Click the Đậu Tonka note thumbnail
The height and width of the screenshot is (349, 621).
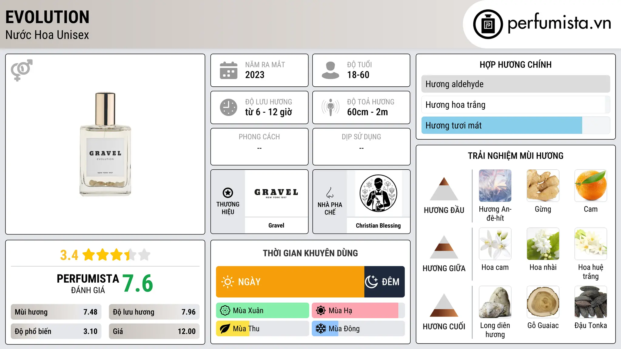pyautogui.click(x=590, y=302)
